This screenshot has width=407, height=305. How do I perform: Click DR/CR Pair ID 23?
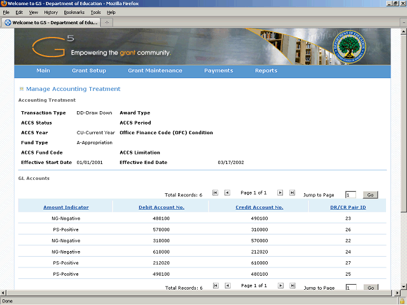tap(348, 219)
